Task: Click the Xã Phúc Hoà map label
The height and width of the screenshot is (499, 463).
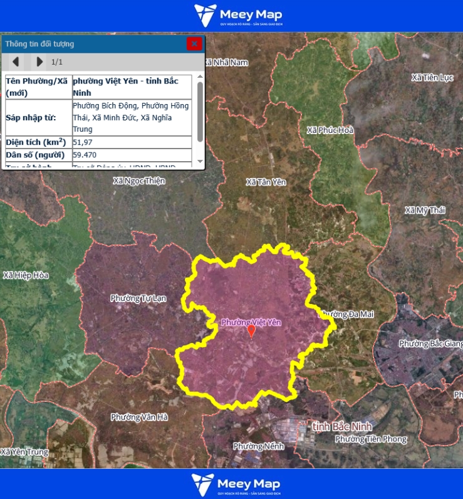Action: pos(330,130)
